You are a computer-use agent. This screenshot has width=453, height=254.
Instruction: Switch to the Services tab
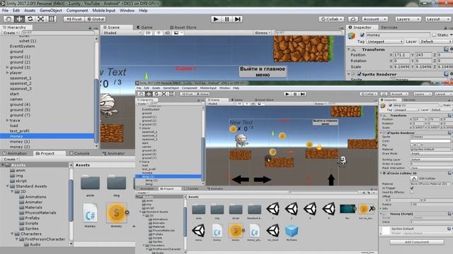[389, 27]
